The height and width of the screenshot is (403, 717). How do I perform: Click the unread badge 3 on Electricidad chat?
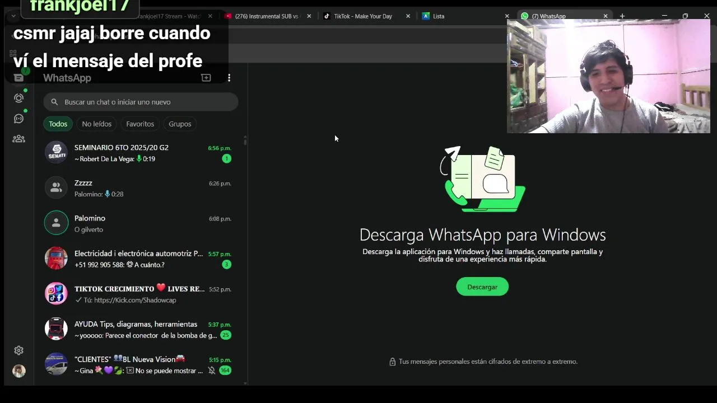[x=226, y=264]
